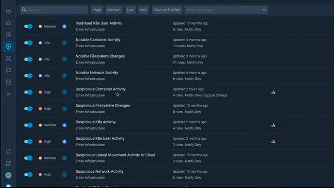Screen dimensions: 334x188
Task: Click the Kubernetes icon on Inadvised K8s User Activity
Action: click(x=64, y=27)
